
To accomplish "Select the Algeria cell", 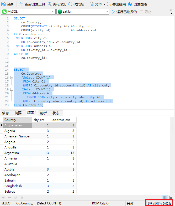I will [x=18, y=131].
